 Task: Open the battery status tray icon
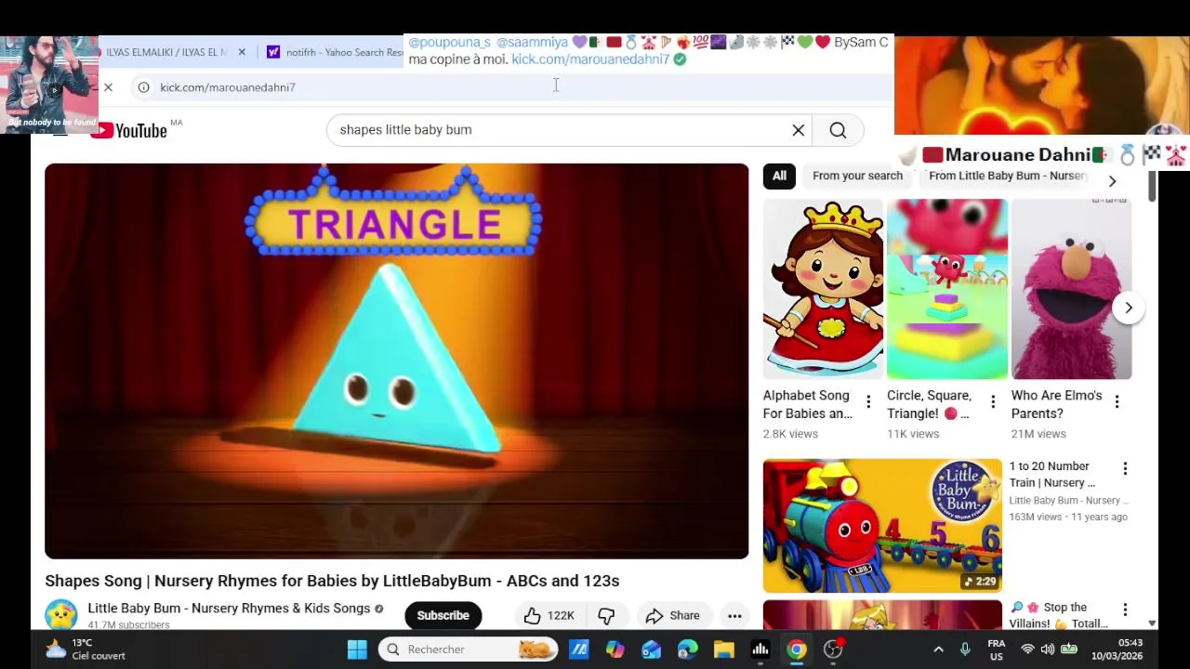point(1069,649)
